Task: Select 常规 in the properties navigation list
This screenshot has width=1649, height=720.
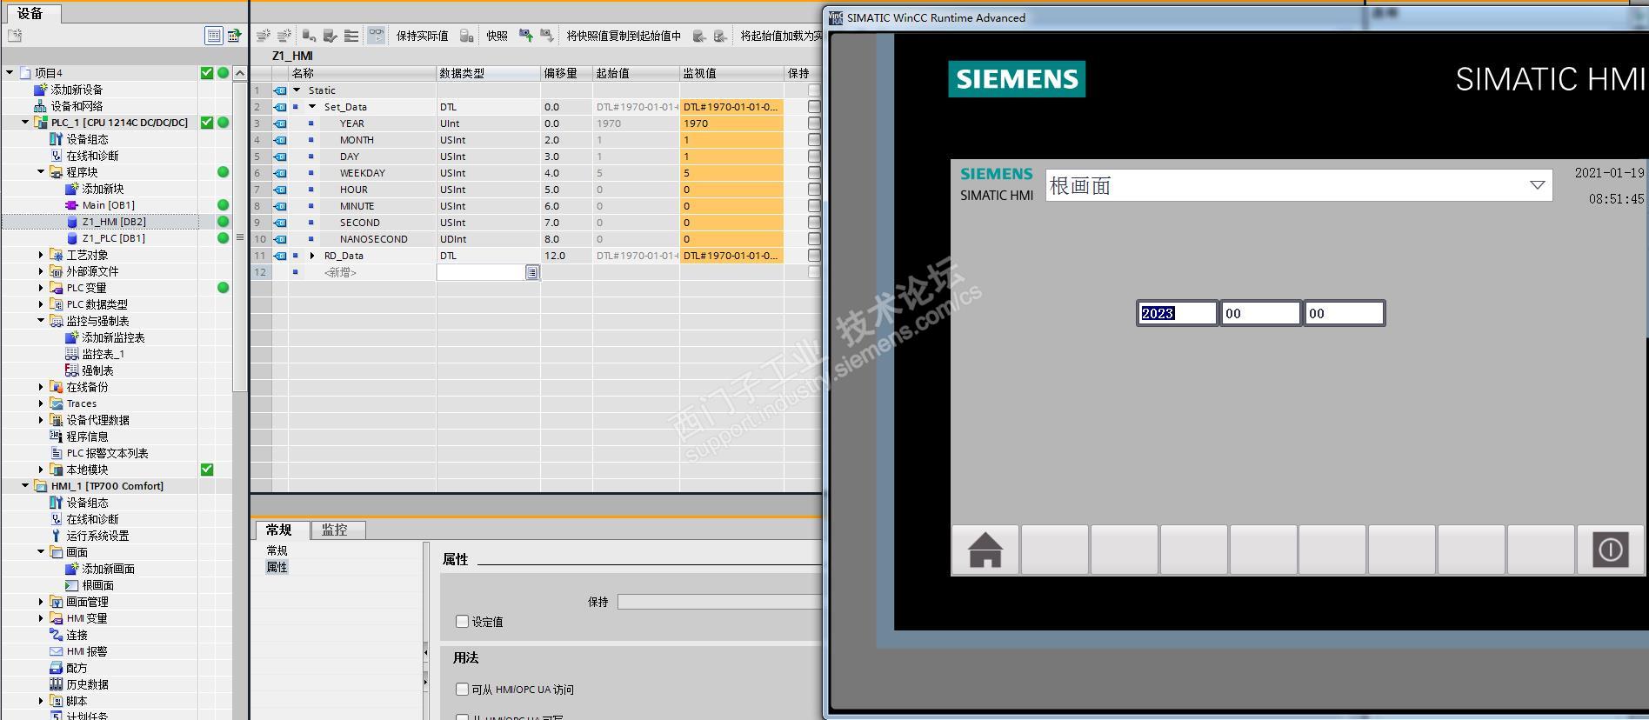Action: pos(277,550)
